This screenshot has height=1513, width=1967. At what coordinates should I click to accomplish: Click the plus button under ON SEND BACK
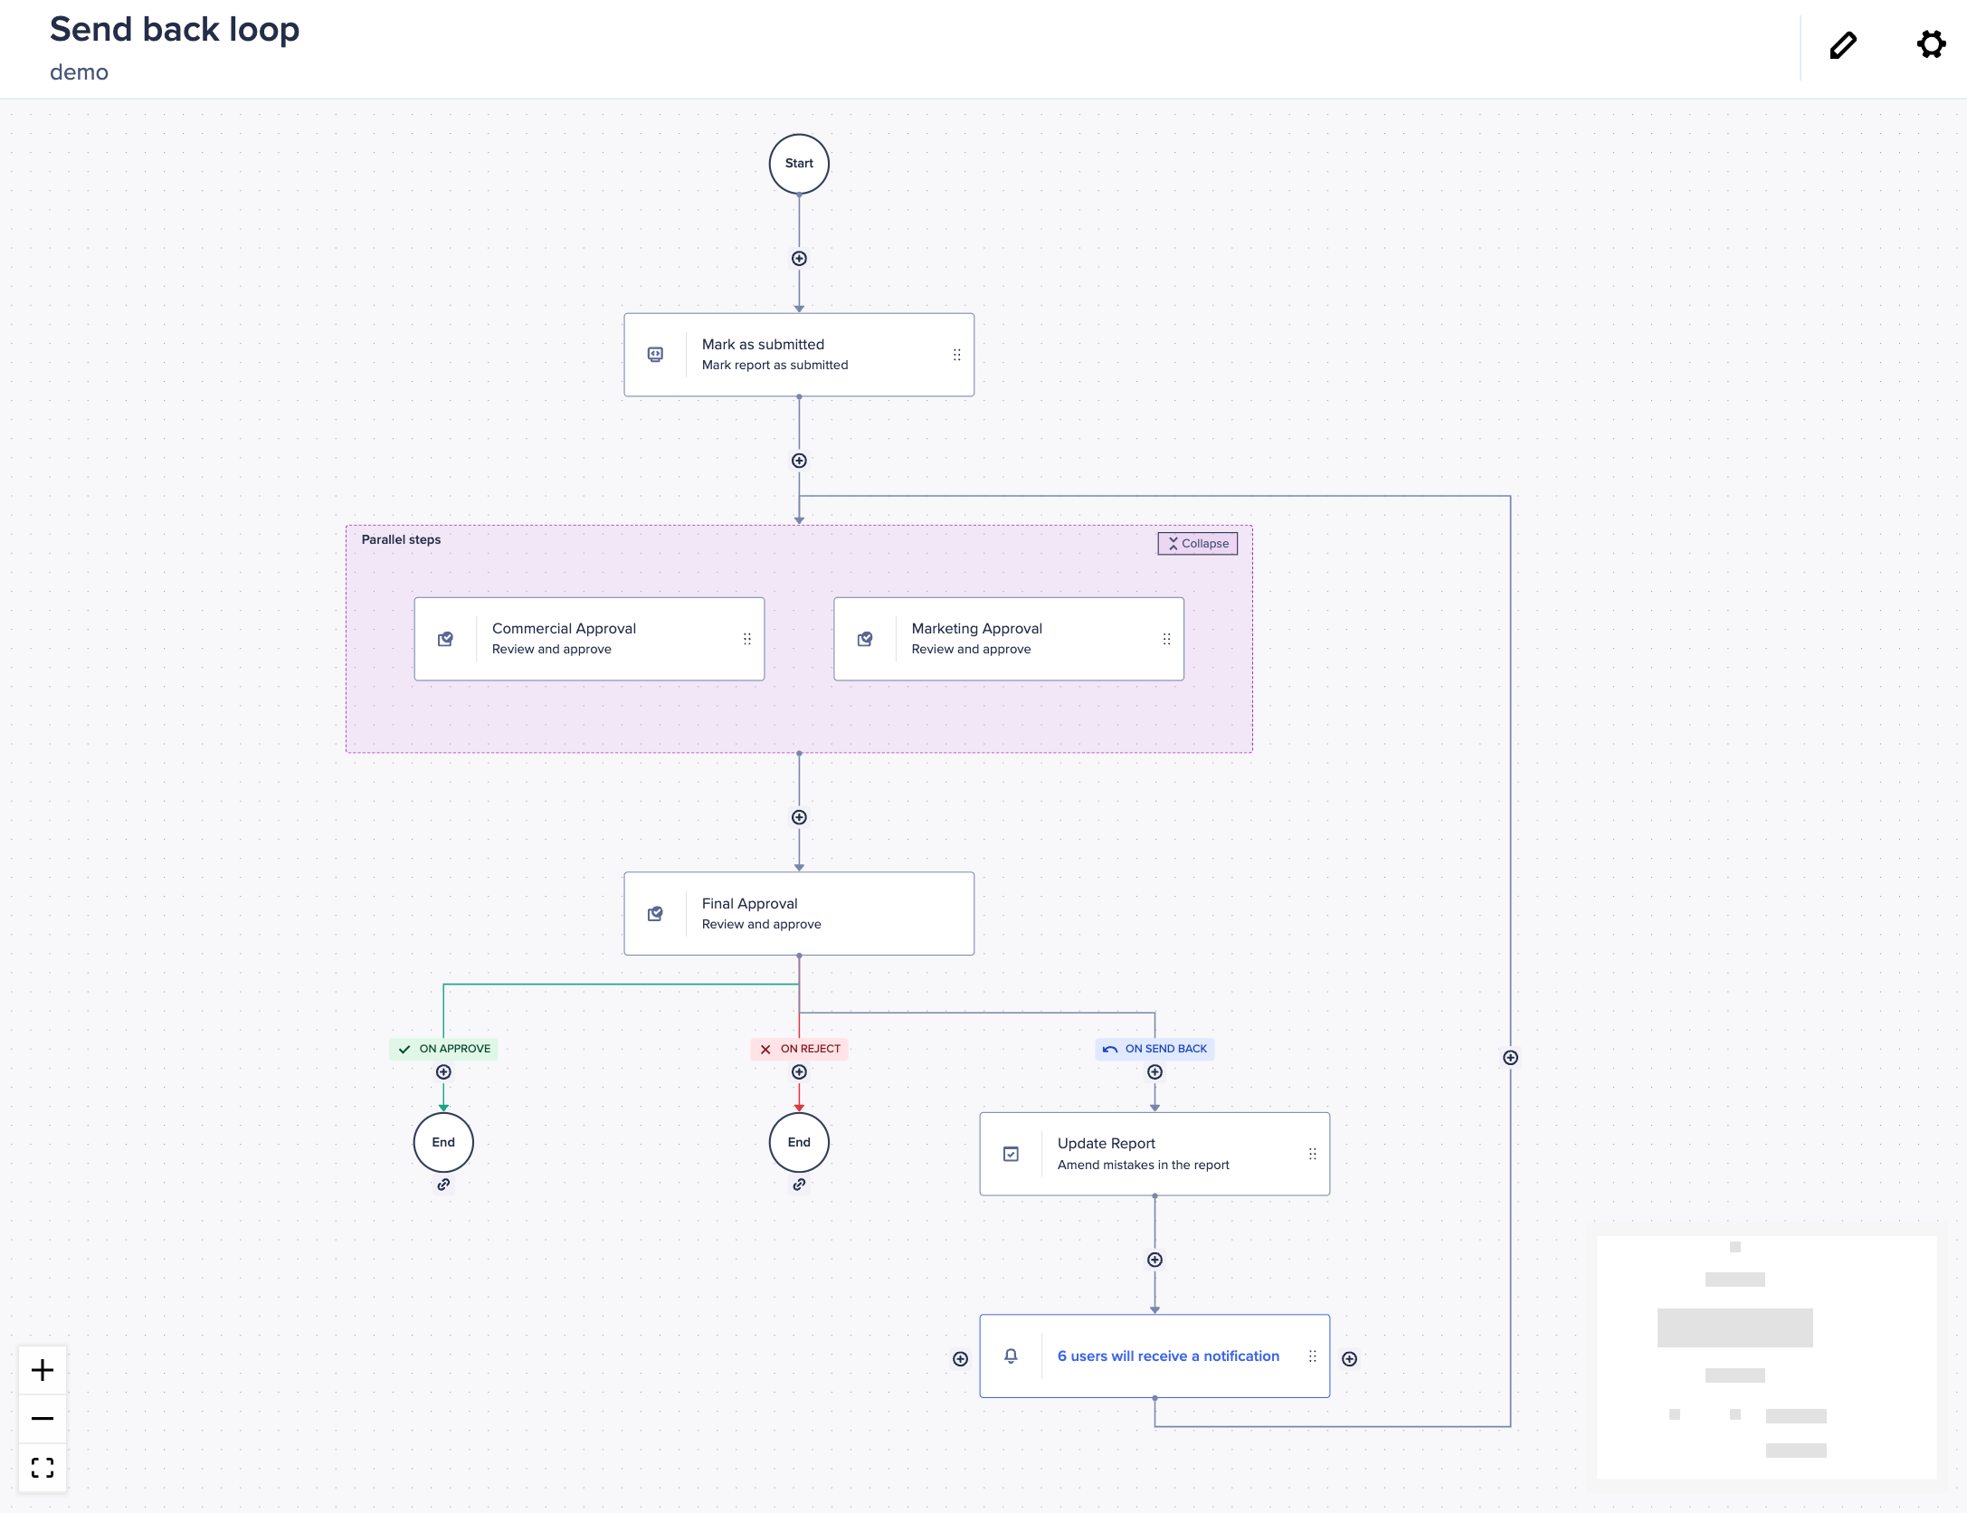1155,1071
